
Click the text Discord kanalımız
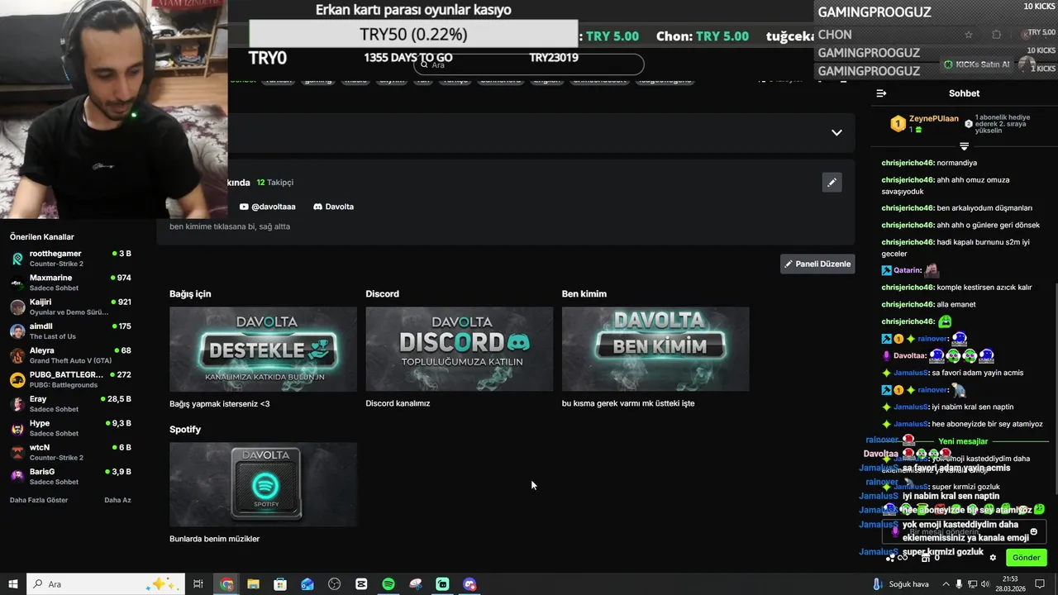[x=398, y=403]
